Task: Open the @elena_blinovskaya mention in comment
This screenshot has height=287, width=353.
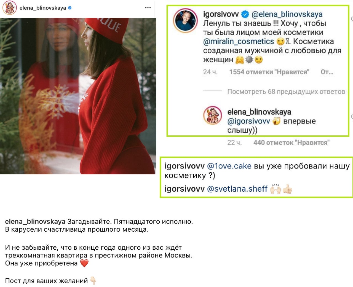Action: click(x=287, y=14)
